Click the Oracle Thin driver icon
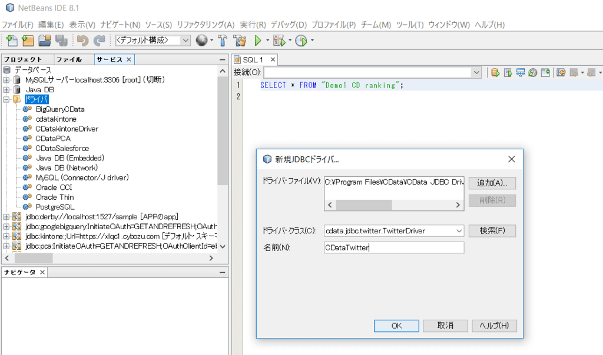Screen dimensions: 603x355 coord(27,197)
